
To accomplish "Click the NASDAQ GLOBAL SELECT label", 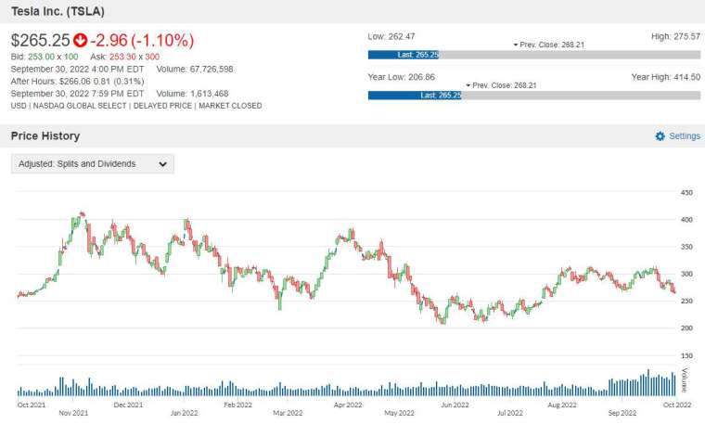I will (x=80, y=106).
